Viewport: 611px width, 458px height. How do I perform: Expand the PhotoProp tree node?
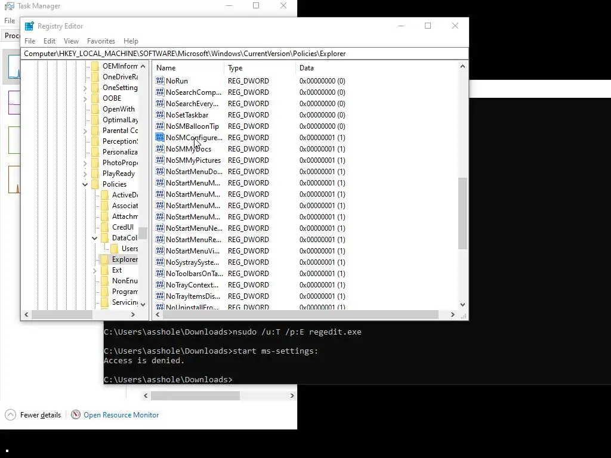(x=85, y=163)
